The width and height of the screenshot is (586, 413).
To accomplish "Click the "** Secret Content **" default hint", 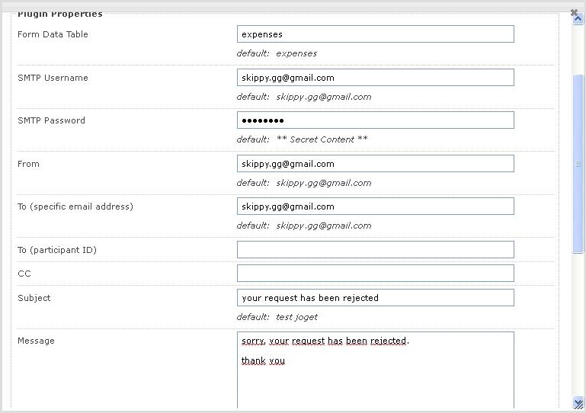I will (x=322, y=139).
